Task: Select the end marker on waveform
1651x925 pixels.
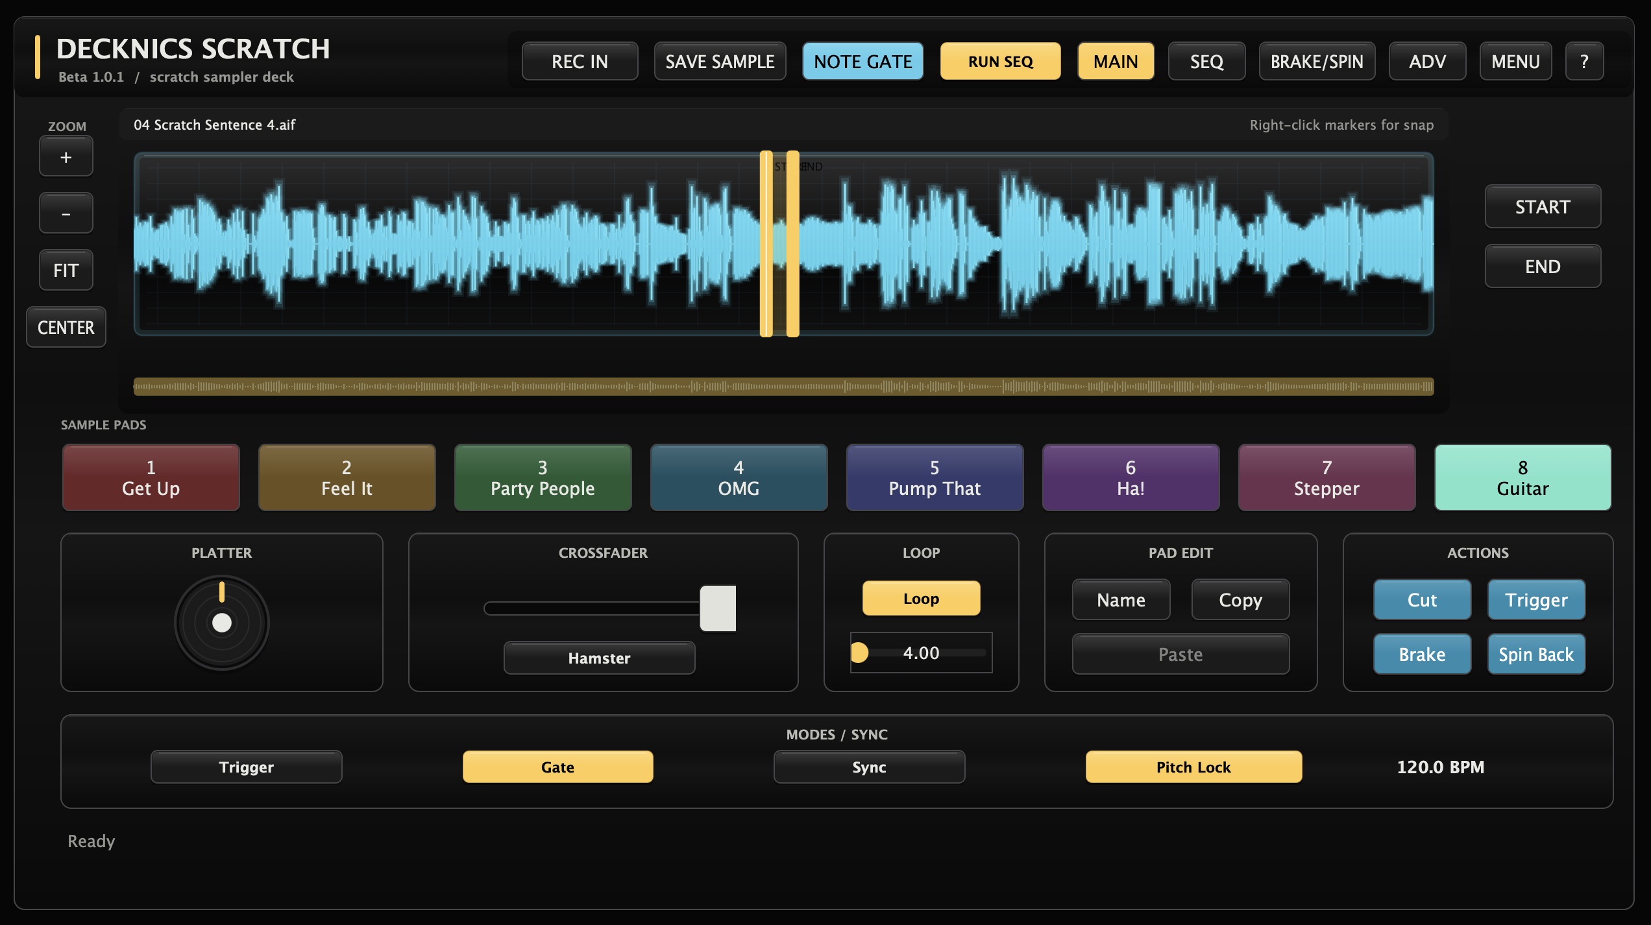Action: point(792,244)
